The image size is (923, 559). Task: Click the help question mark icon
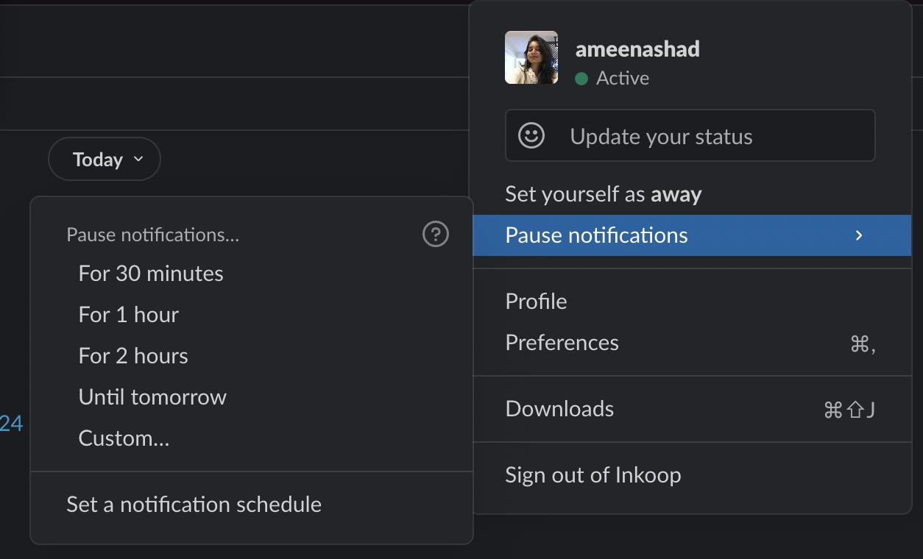[436, 235]
